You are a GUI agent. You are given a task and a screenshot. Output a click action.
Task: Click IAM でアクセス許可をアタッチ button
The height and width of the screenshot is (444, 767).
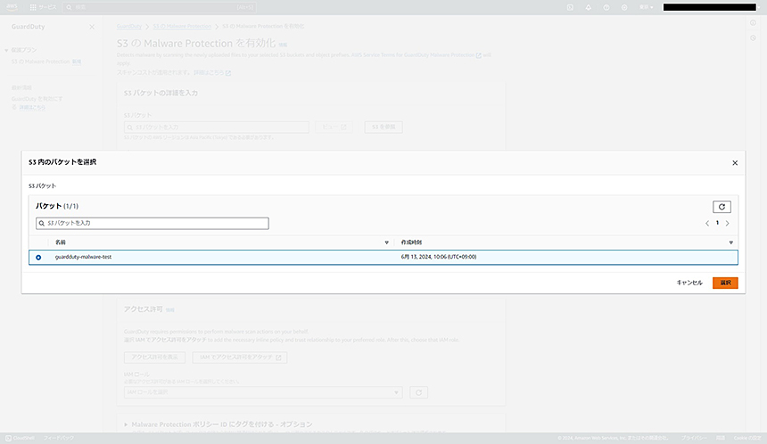point(240,358)
